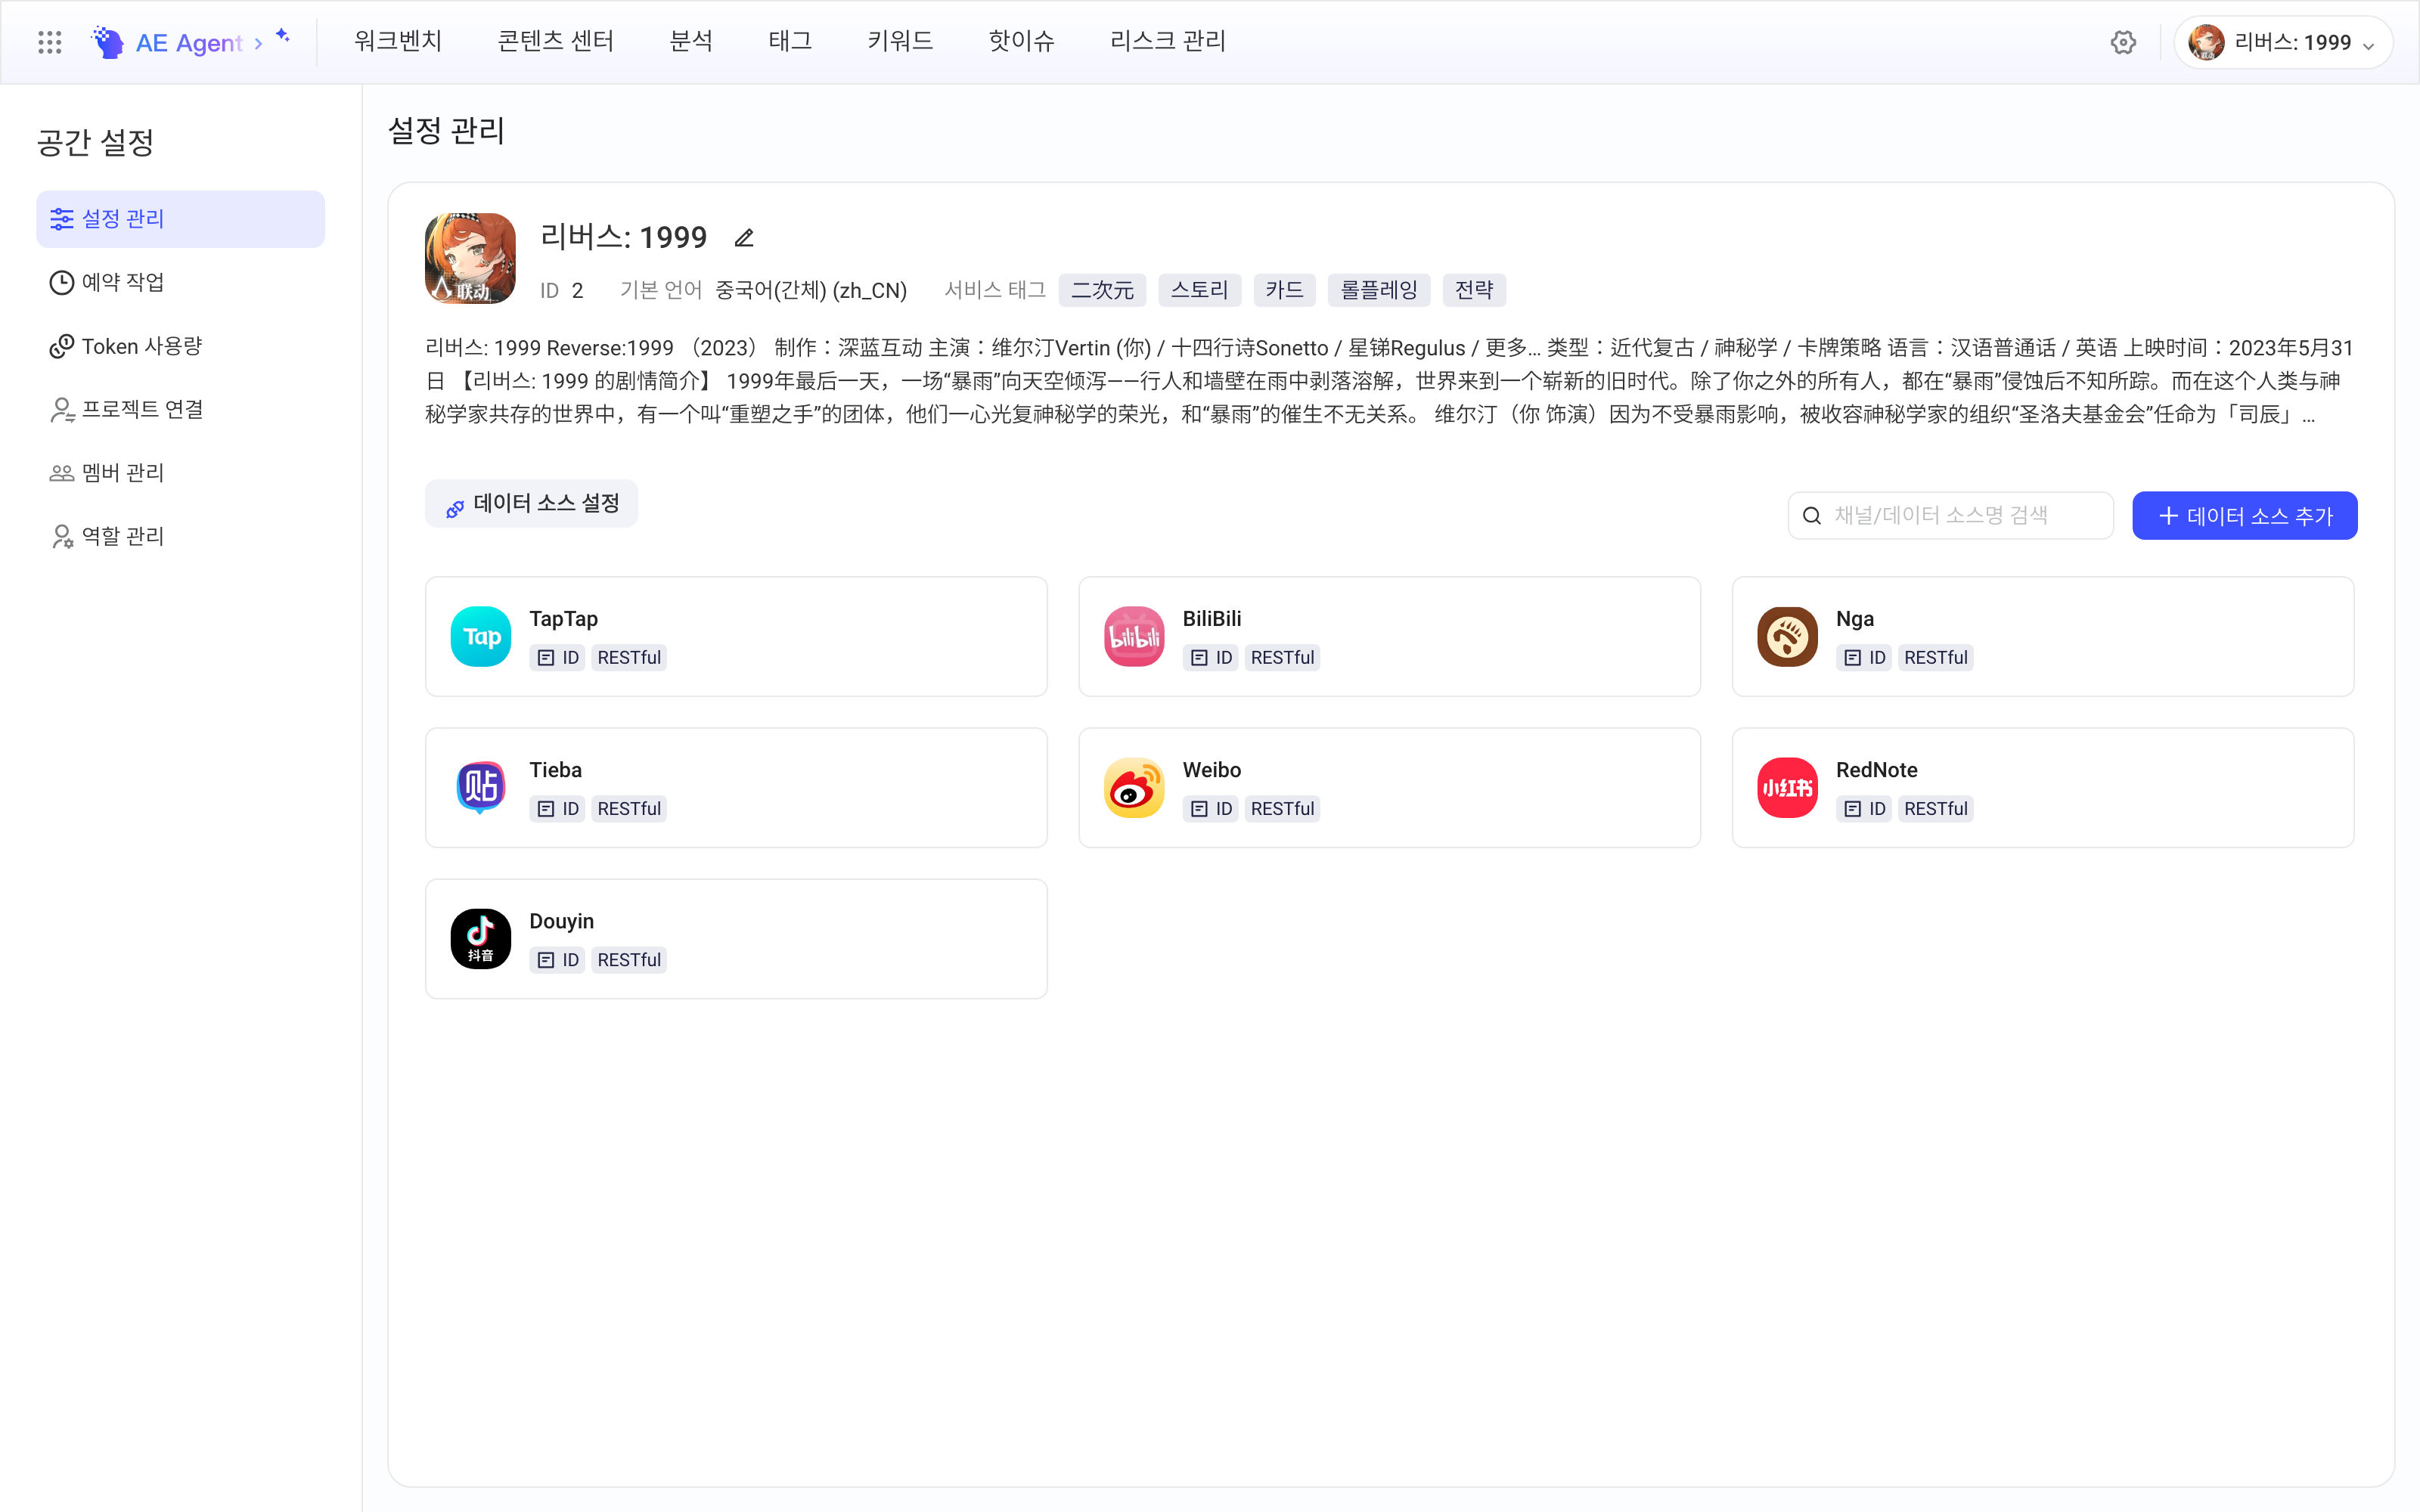Open the 키워드 menu

click(900, 41)
